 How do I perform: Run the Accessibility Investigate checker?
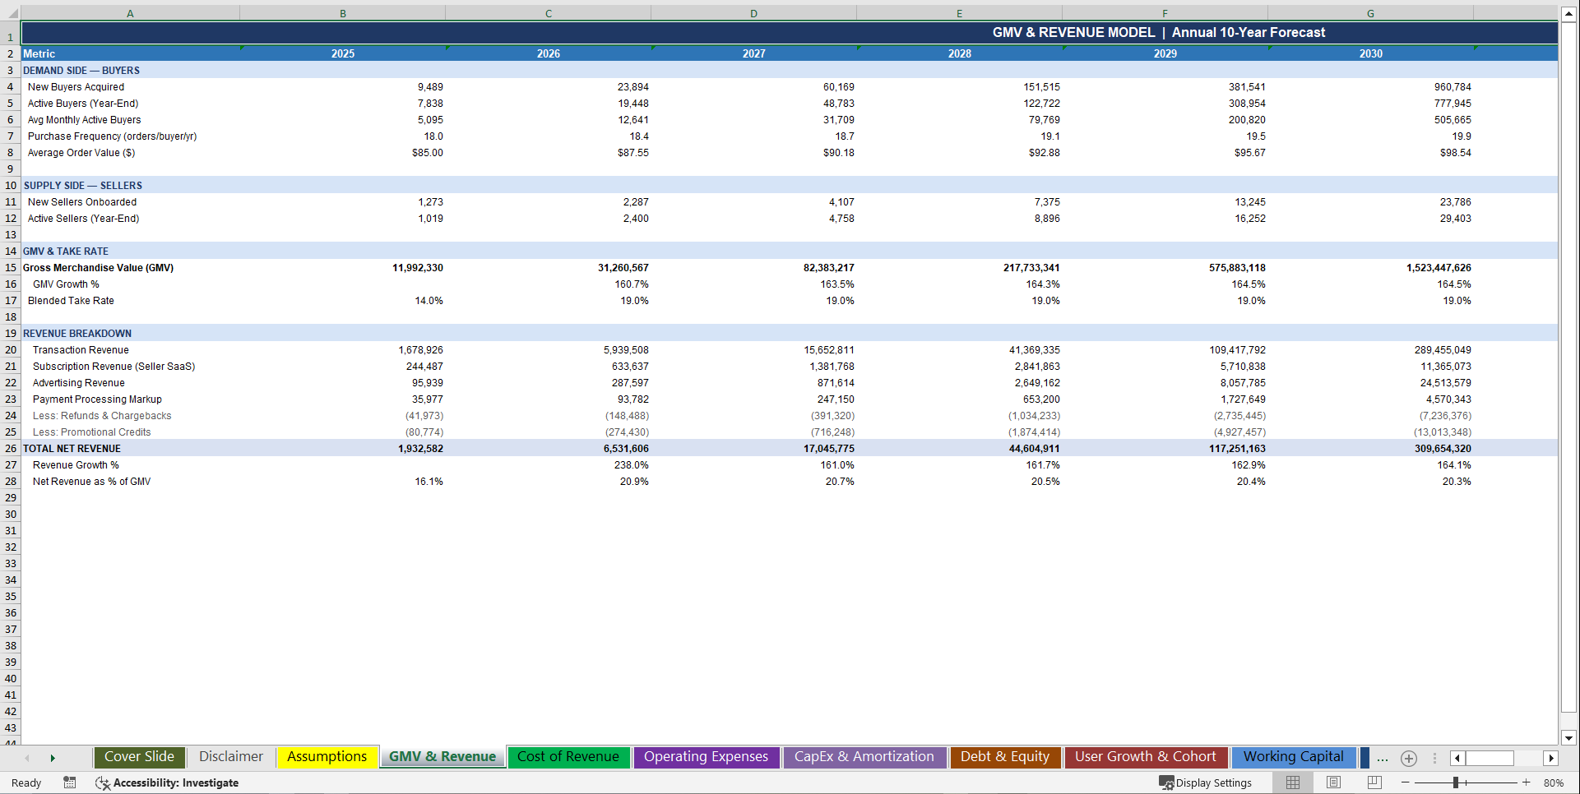click(168, 782)
